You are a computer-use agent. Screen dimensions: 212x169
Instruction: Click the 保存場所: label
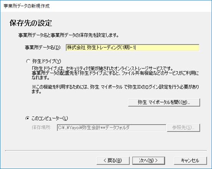[x=42, y=128]
